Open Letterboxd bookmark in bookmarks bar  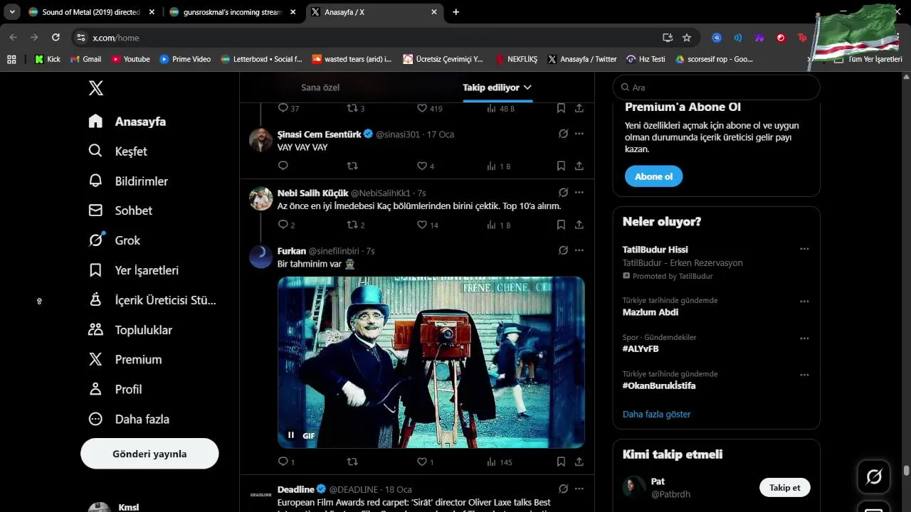coord(261,59)
